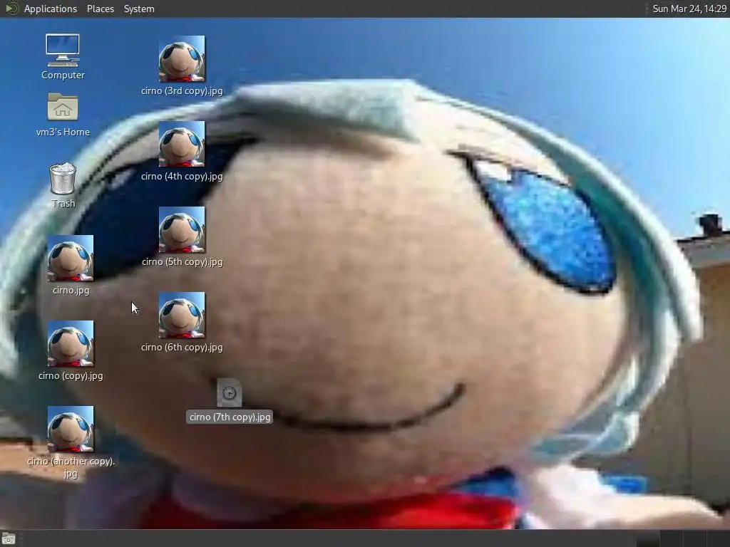Select the cirno (3rd copy).jpg thumbnail
Screen dimensions: 730x547
click(182, 58)
